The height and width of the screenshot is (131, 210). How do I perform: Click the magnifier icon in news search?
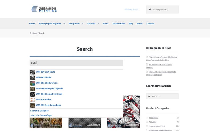point(149,96)
